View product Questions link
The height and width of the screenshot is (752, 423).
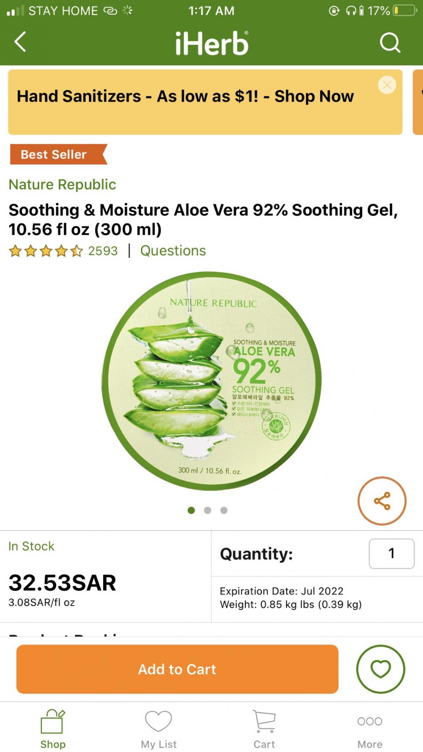(x=173, y=251)
